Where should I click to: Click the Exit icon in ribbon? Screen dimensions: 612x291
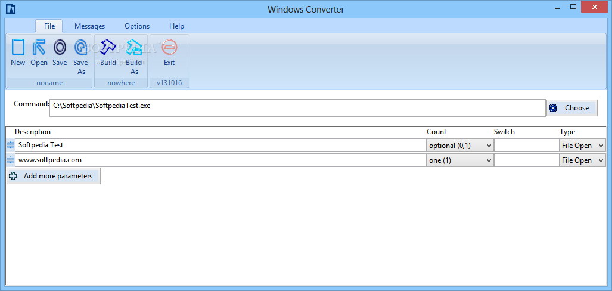click(x=169, y=47)
